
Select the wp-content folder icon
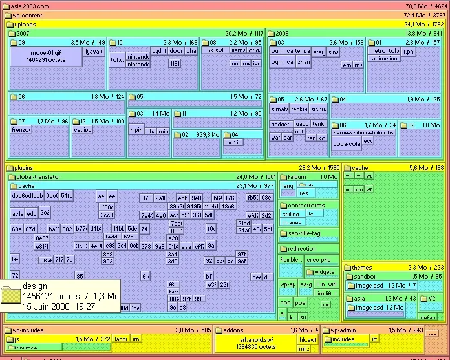(x=8, y=16)
